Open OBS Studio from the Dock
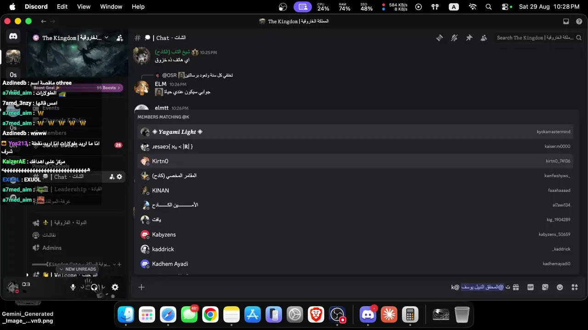This screenshot has width=588, height=330. coord(337,314)
